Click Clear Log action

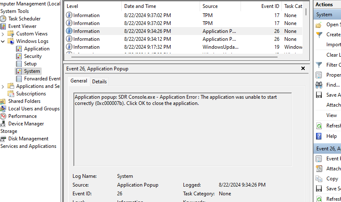point(333,55)
